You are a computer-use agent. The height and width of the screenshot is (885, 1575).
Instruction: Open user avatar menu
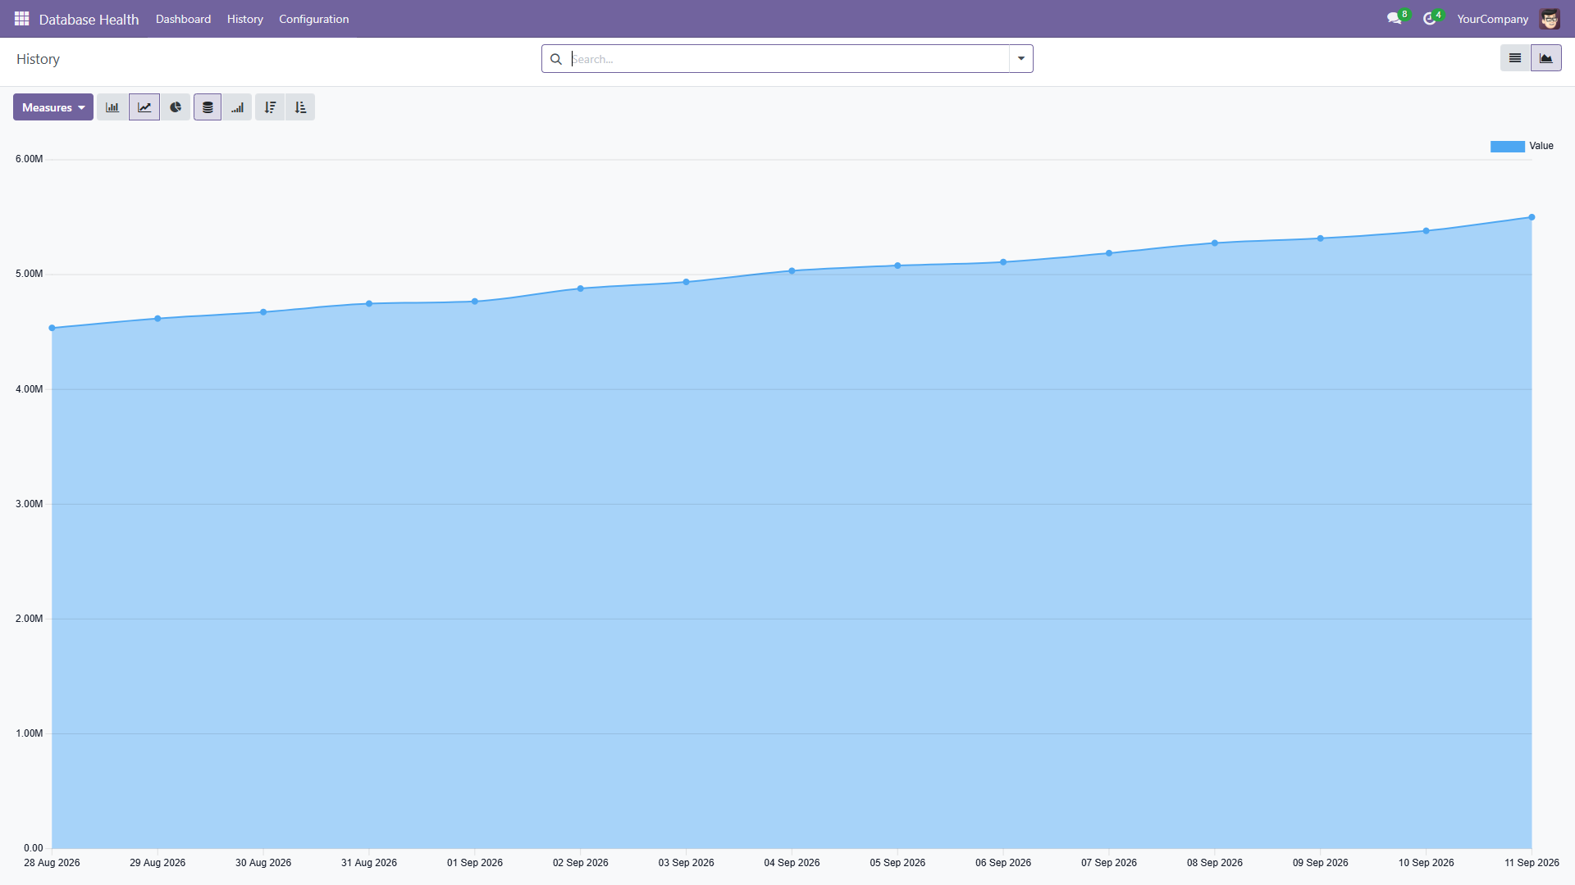click(x=1550, y=18)
